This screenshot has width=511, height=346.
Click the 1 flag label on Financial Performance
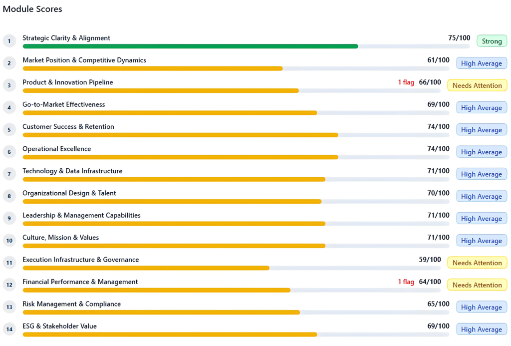click(406, 282)
